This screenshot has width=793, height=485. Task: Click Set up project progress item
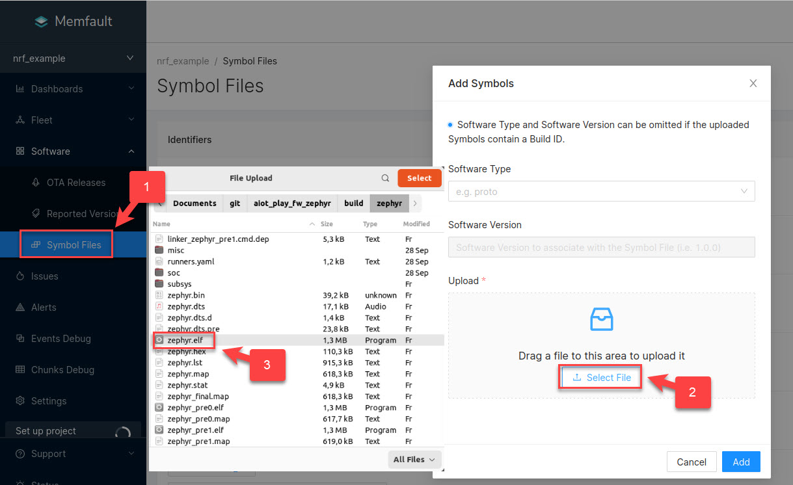click(73, 431)
